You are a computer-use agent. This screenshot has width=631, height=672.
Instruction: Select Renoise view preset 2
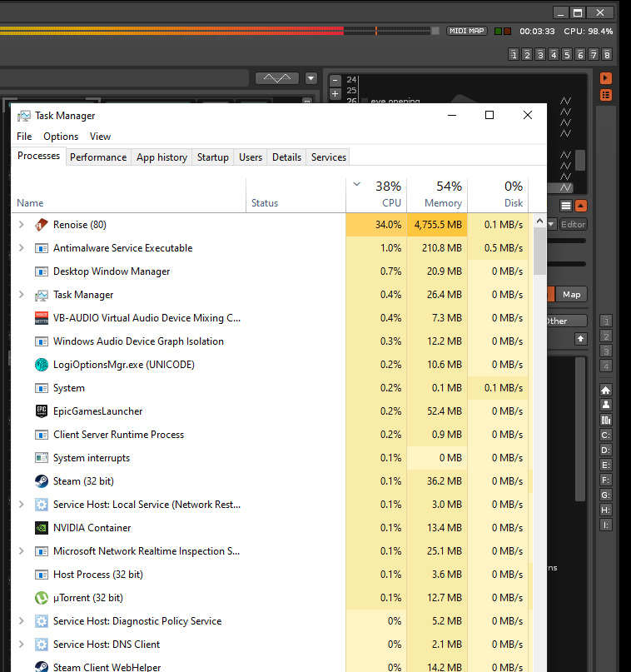pyautogui.click(x=527, y=54)
